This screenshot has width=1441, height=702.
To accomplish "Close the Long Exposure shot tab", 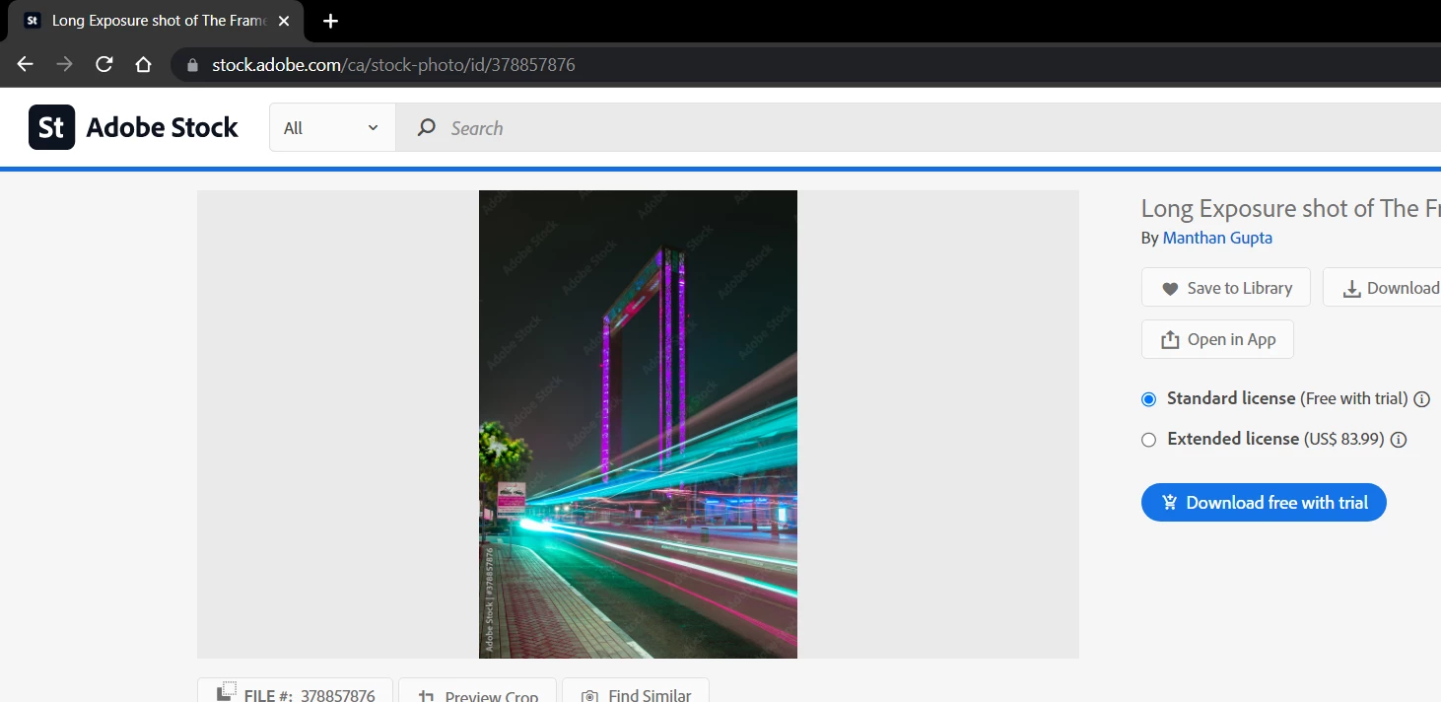I will [284, 21].
